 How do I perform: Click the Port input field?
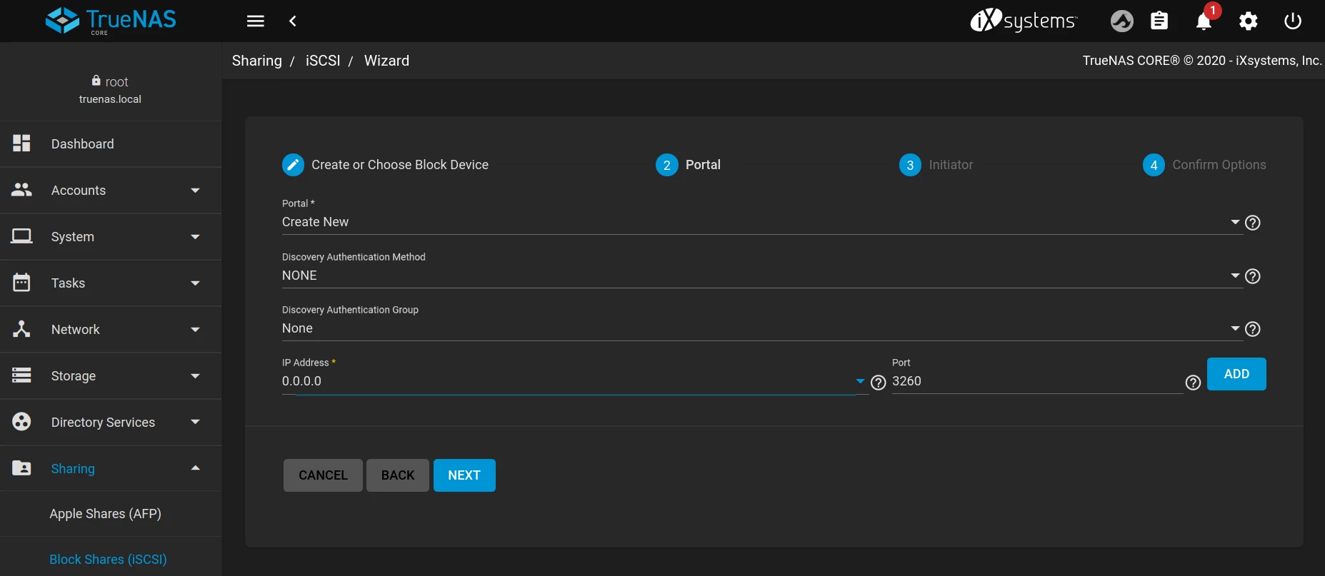click(1036, 381)
